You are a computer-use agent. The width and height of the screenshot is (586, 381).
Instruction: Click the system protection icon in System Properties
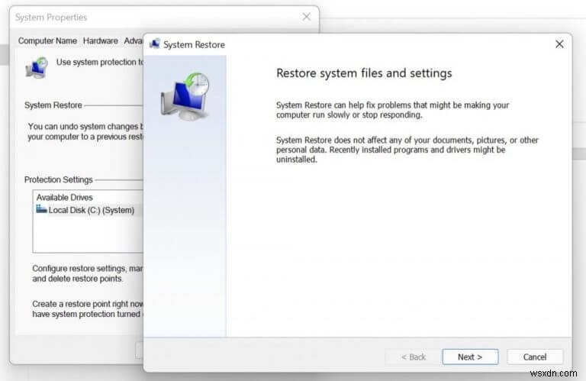click(37, 68)
